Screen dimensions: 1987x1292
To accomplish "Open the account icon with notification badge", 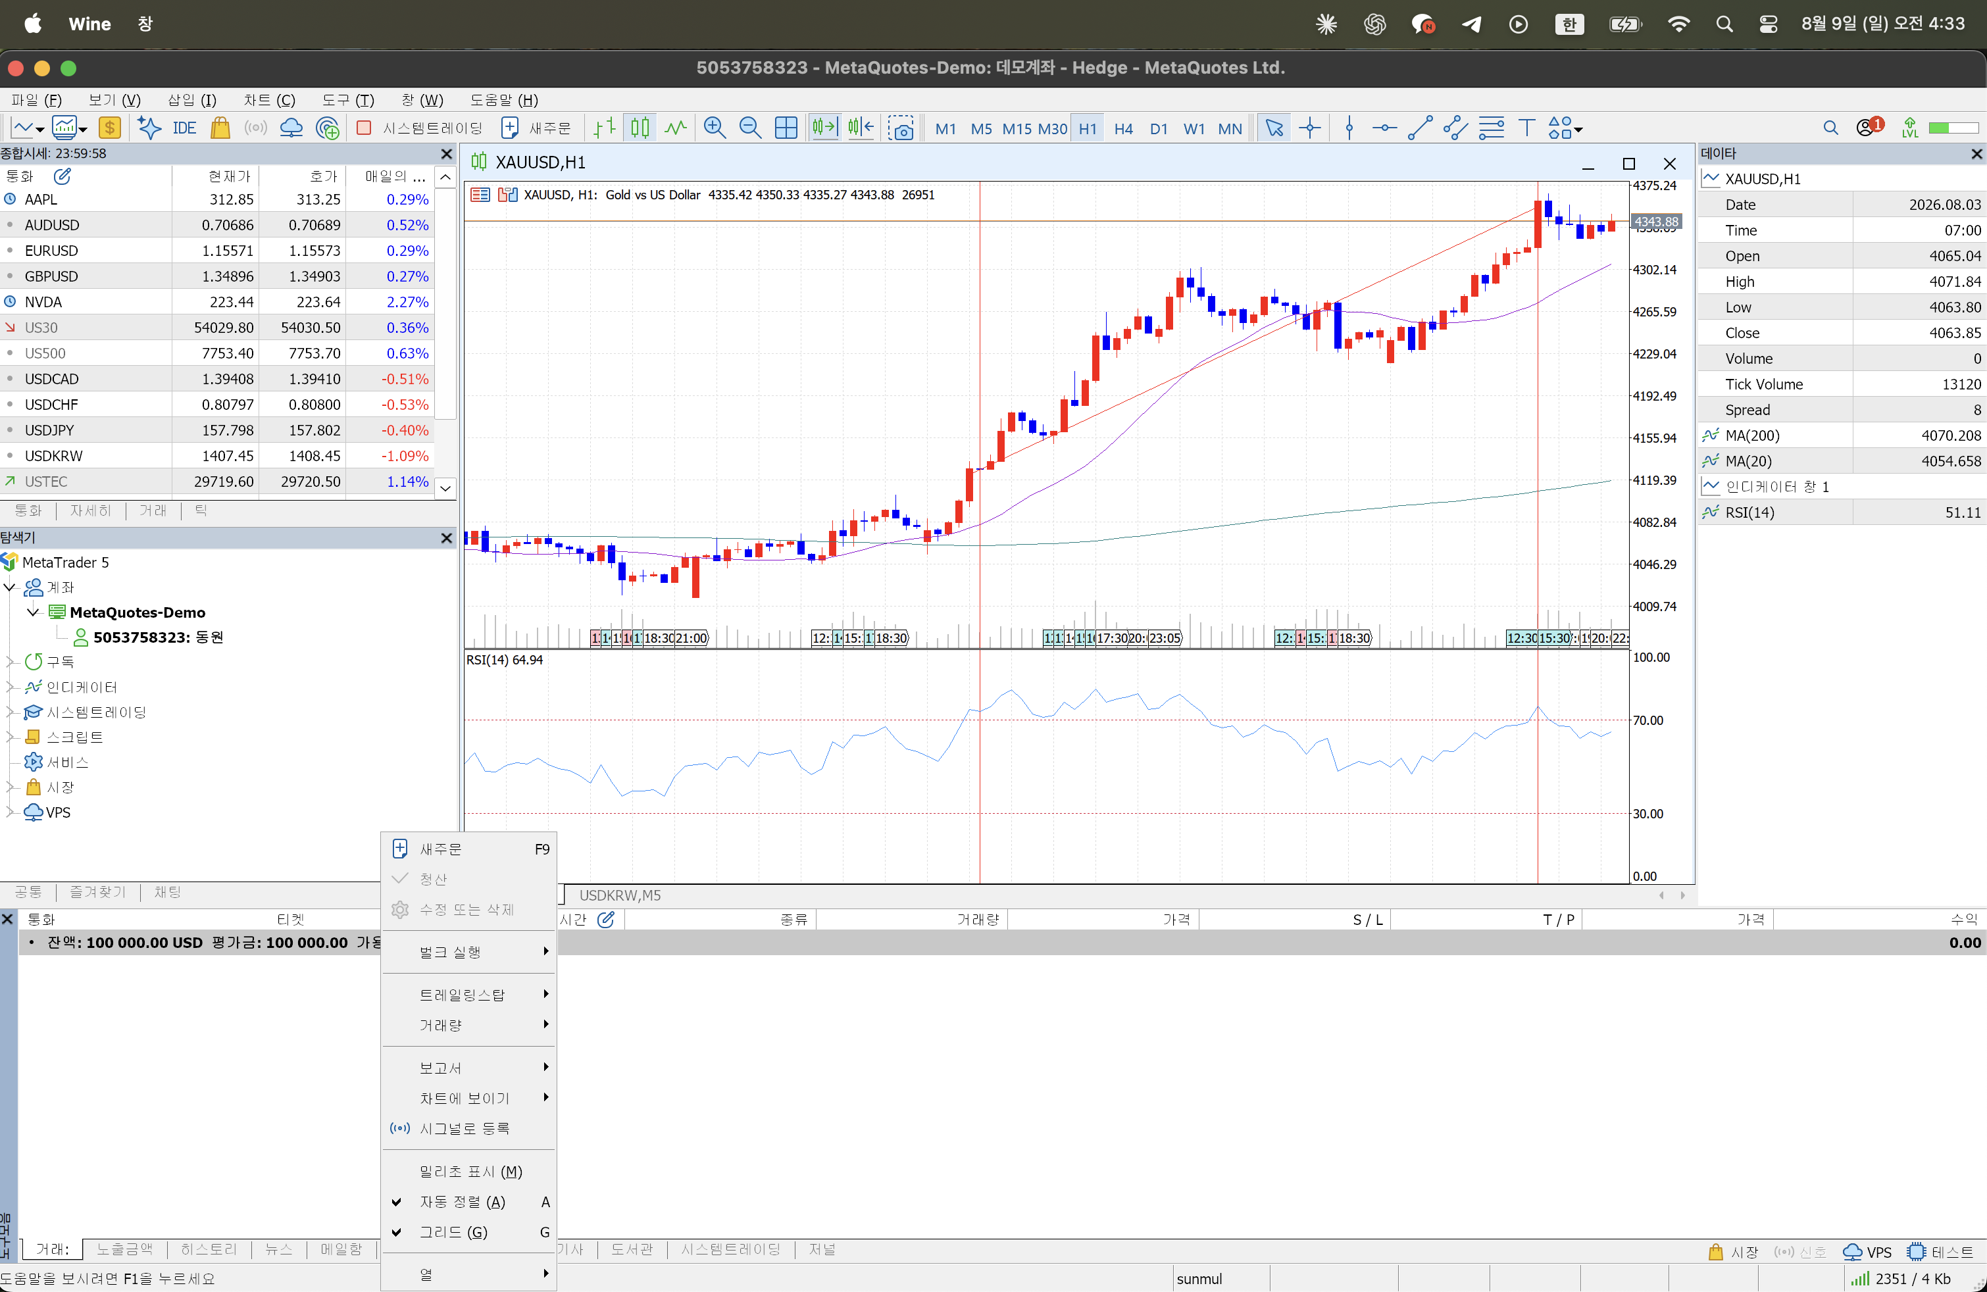I will 1869,127.
